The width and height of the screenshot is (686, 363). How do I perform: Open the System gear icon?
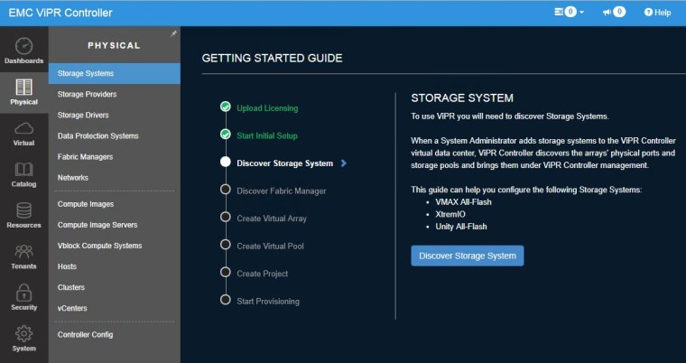[x=23, y=334]
